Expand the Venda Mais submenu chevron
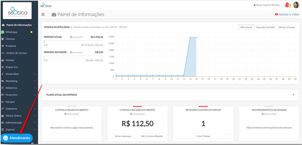Screen dimensions: 302x145 35,74
